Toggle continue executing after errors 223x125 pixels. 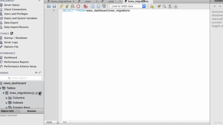(85, 6)
